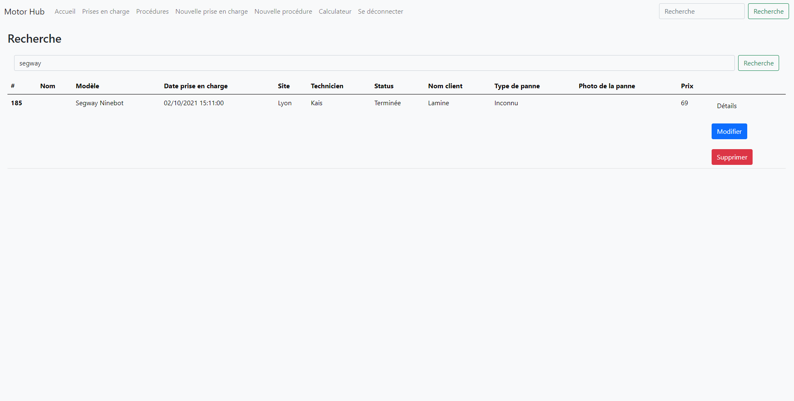Screen dimensions: 794x401
Task: Click the record number 185
Action: click(17, 103)
